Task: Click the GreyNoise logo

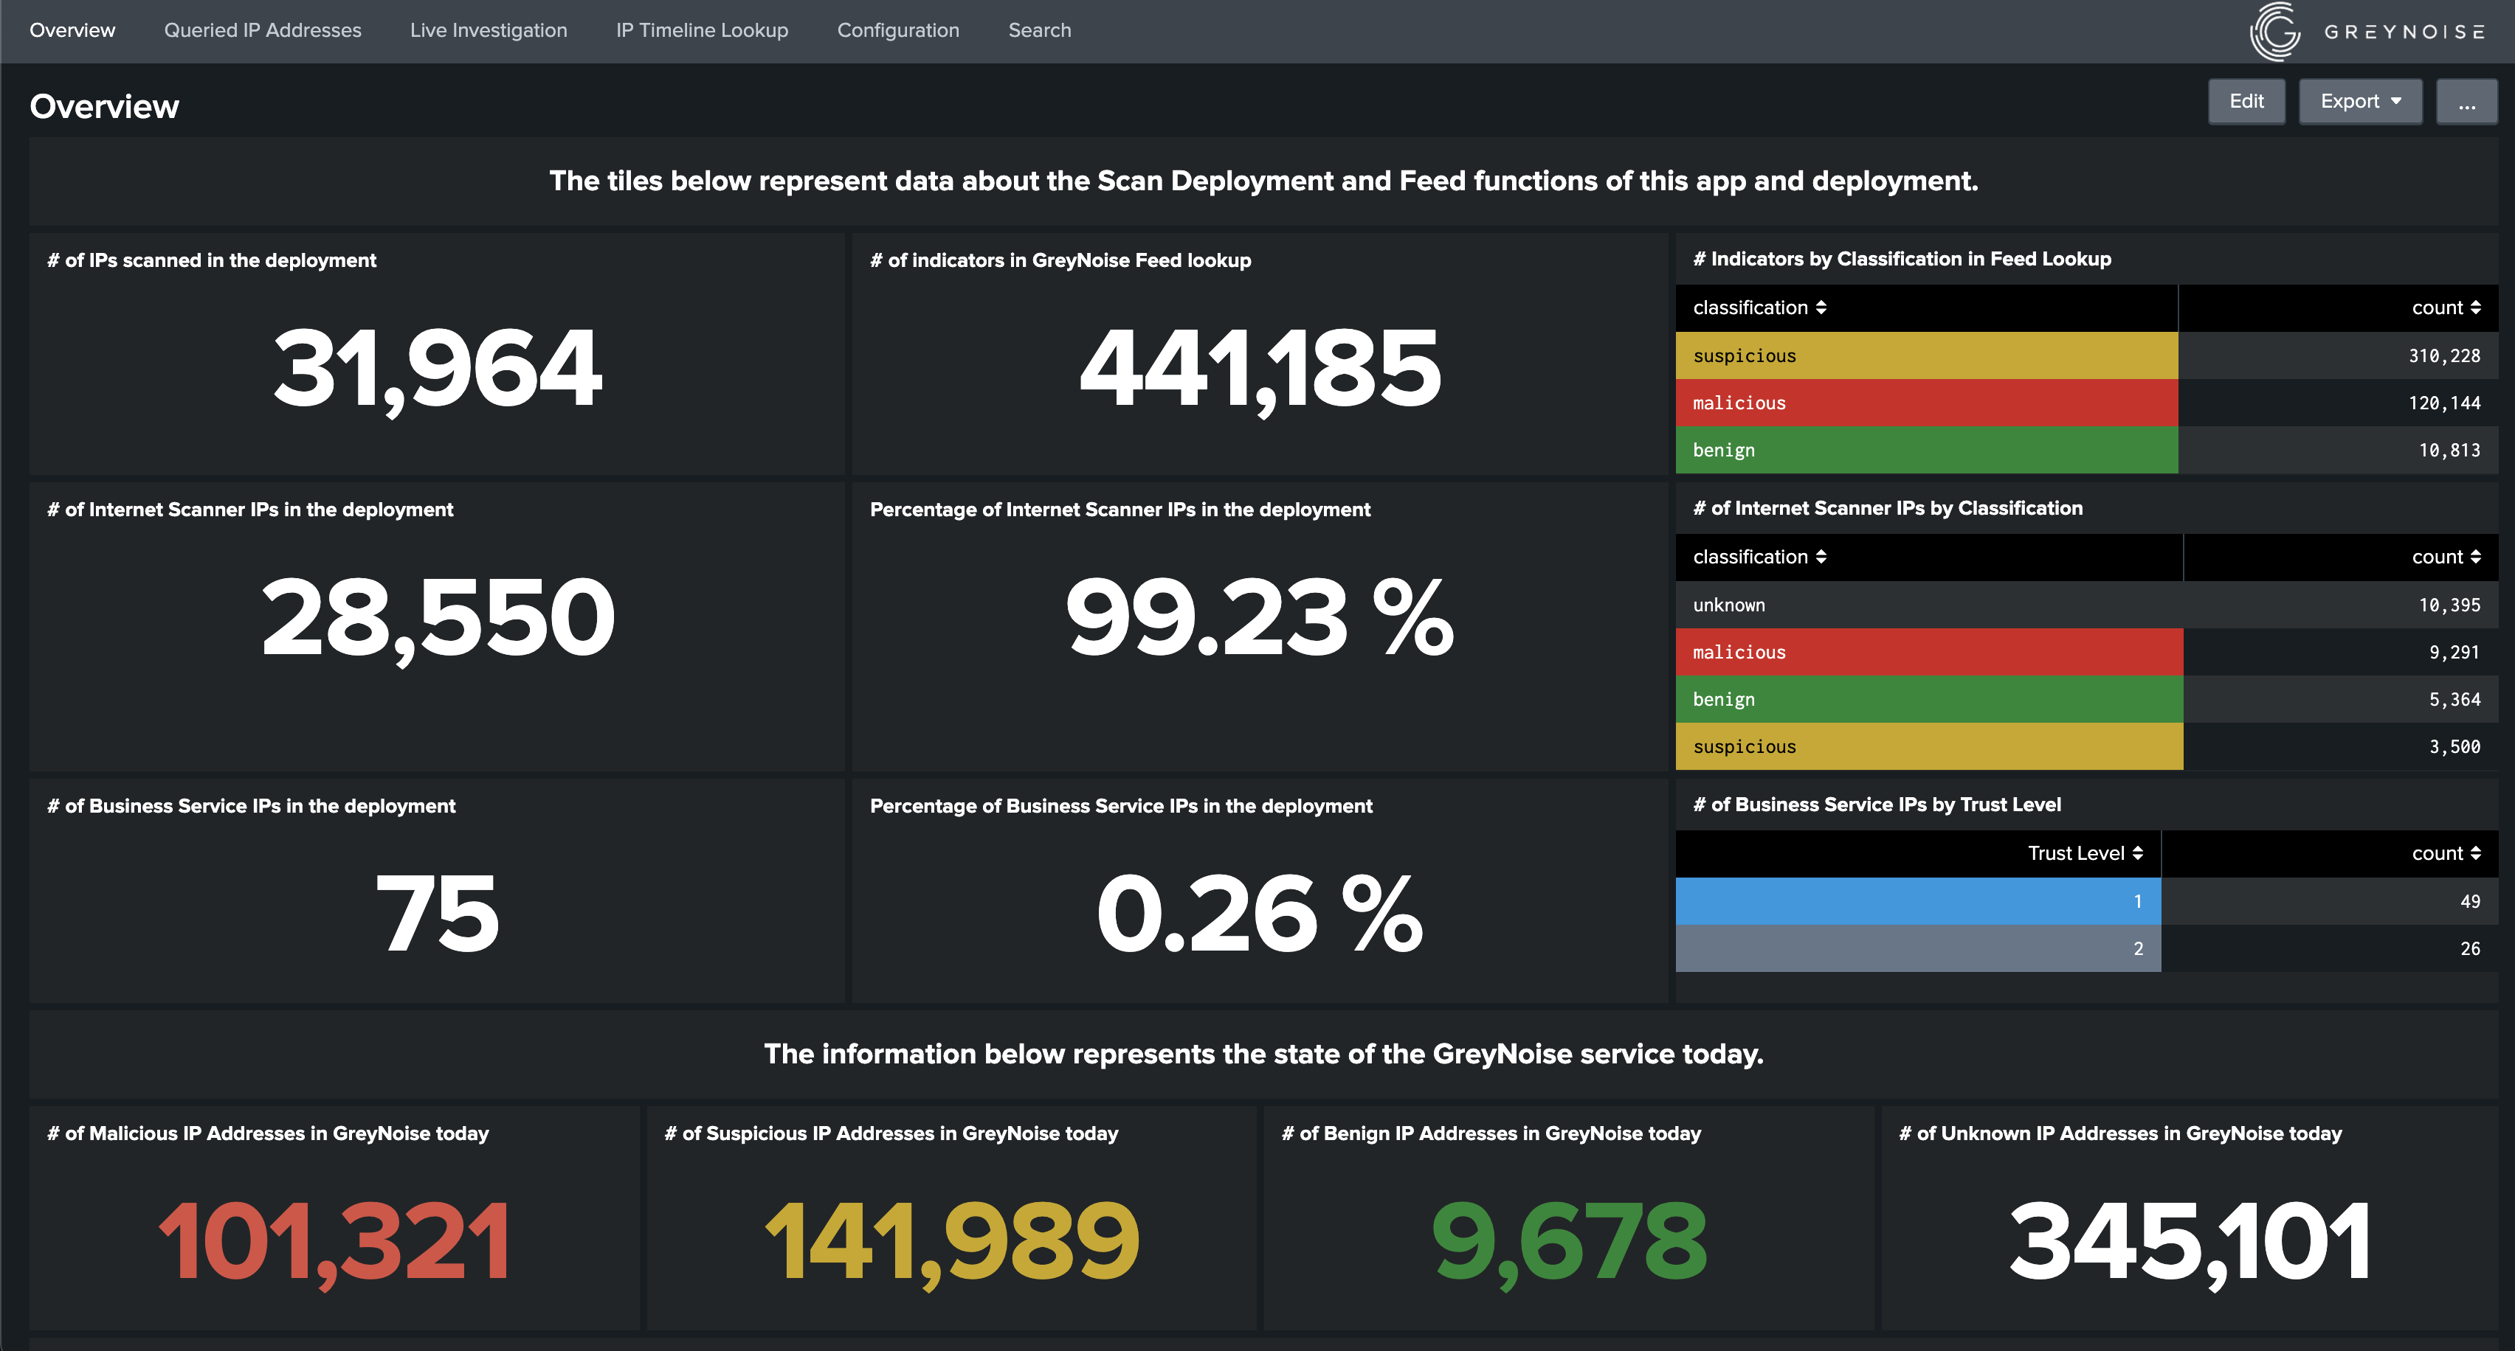Action: (x=2367, y=31)
